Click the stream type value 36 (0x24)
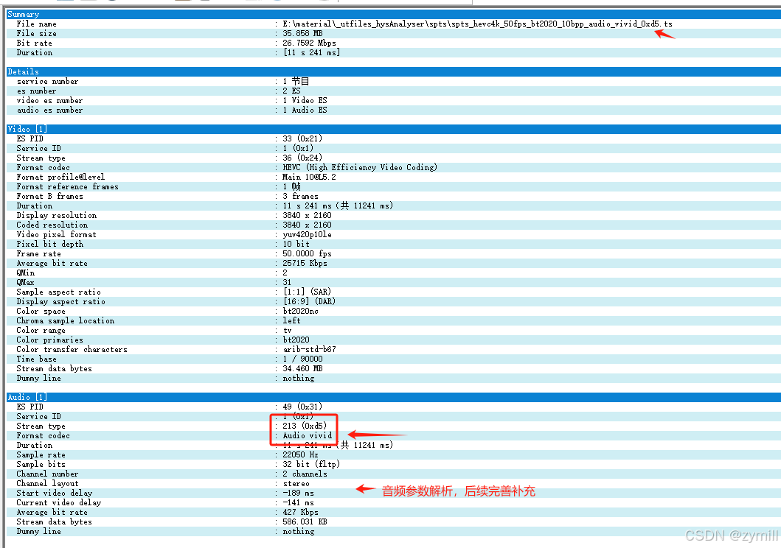This screenshot has width=781, height=548. click(302, 158)
